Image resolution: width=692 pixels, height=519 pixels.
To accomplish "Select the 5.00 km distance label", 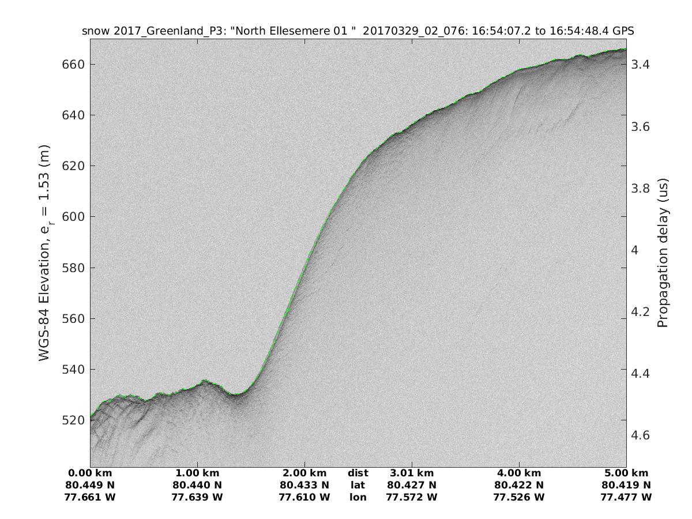I will (626, 473).
